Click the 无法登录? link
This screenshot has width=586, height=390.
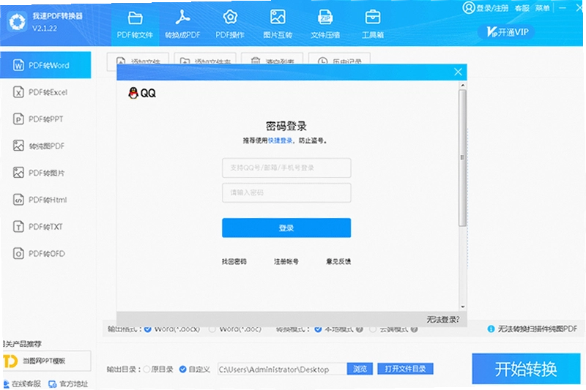point(443,320)
